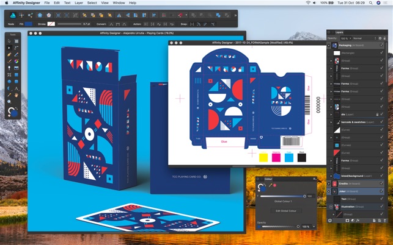The height and width of the screenshot is (245, 393).
Task: Open the Normal blend mode dropdown
Action: pos(364,38)
